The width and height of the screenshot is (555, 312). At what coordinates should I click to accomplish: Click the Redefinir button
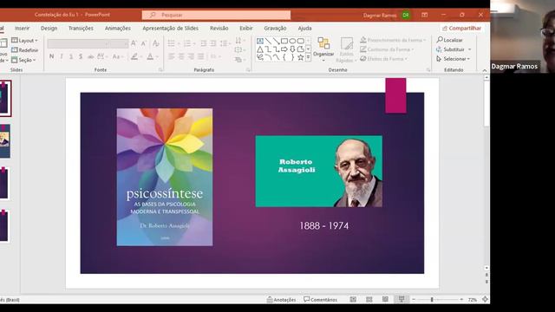(25, 50)
